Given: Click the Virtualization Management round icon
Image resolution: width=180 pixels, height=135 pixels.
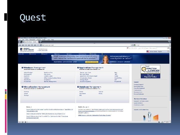Looking at the screenshot, I should click(x=22, y=87).
